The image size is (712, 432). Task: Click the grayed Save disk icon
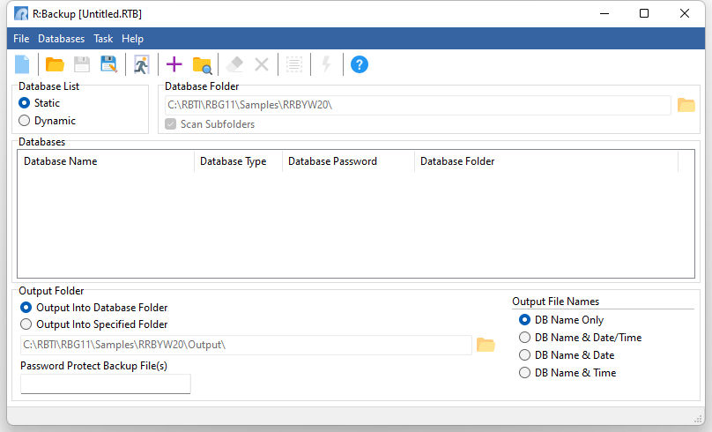(x=82, y=64)
